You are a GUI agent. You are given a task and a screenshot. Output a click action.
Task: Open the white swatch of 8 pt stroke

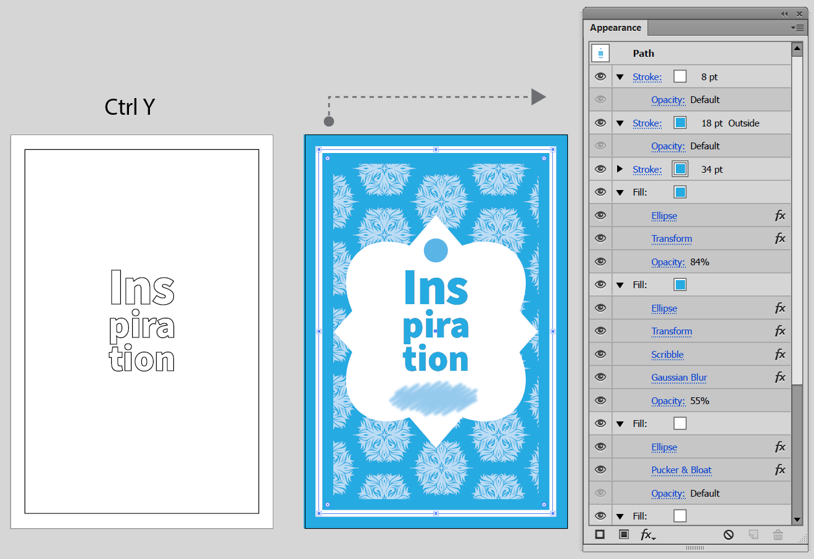(x=680, y=77)
